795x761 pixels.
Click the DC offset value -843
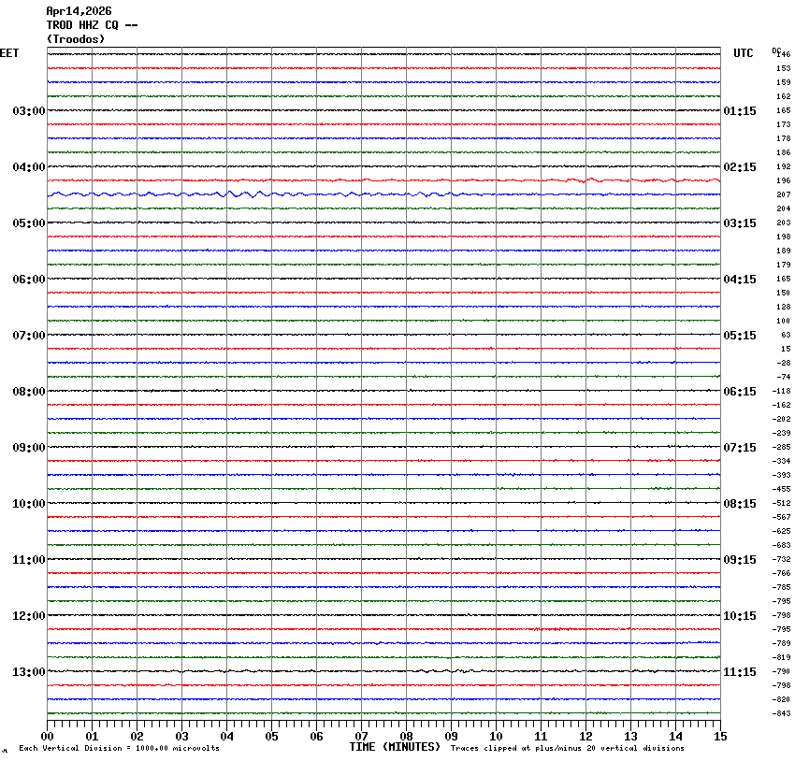(x=782, y=714)
